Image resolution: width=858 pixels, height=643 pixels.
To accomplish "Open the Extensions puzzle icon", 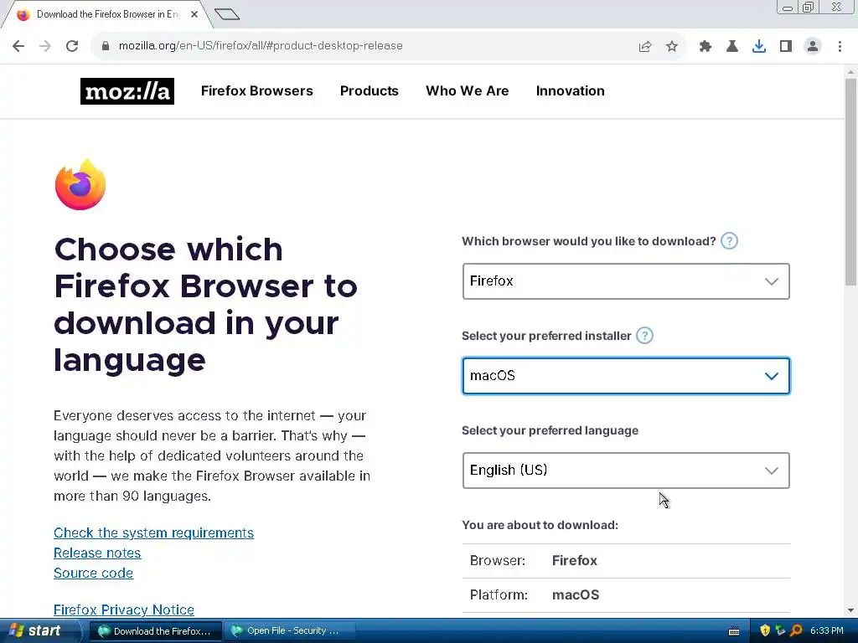I will click(x=705, y=47).
